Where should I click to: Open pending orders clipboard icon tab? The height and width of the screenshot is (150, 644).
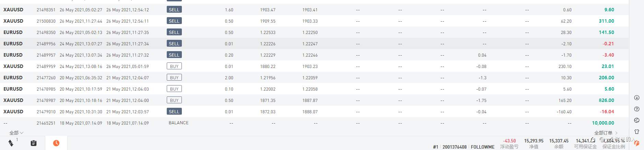pos(34,143)
